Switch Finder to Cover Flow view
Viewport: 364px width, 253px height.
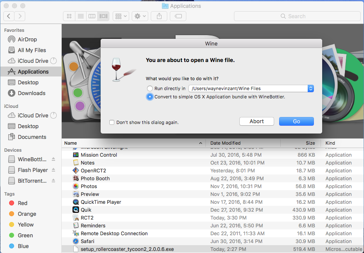(104, 16)
